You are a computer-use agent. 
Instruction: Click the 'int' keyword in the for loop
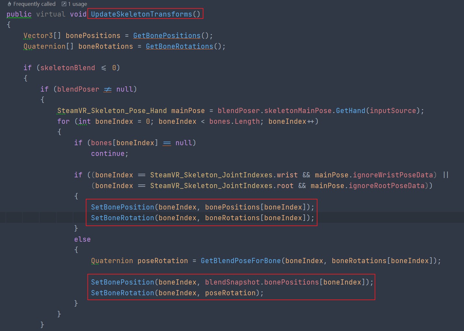(84, 121)
